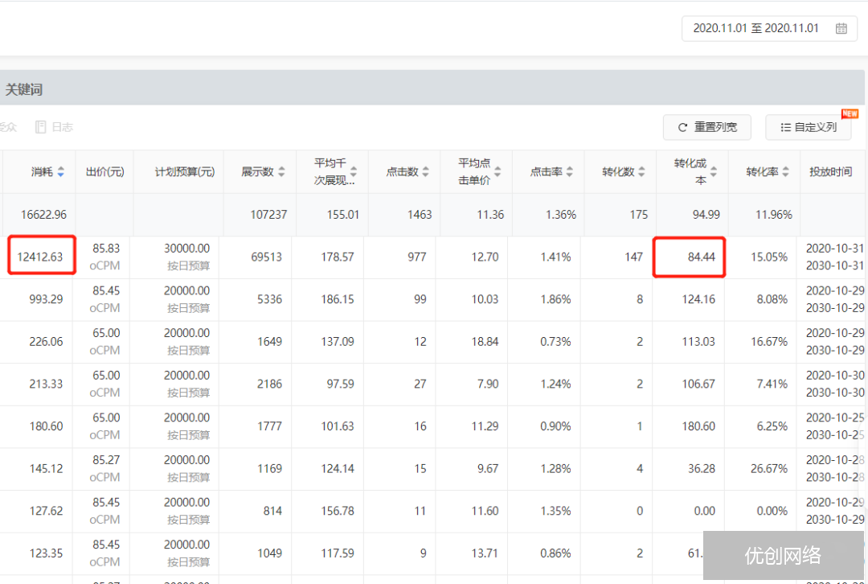868x584 pixels.
Task: Click the 出价(元) column header
Action: click(x=104, y=172)
